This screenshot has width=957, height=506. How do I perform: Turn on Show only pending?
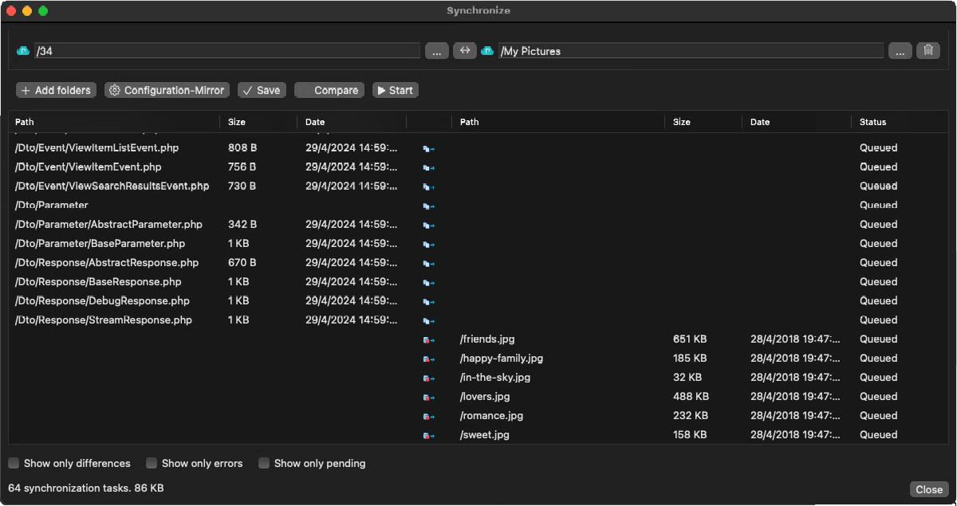pyautogui.click(x=264, y=463)
